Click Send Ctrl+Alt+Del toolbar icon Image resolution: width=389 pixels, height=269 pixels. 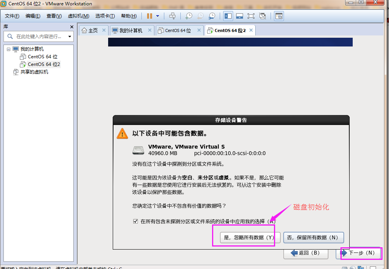point(172,16)
